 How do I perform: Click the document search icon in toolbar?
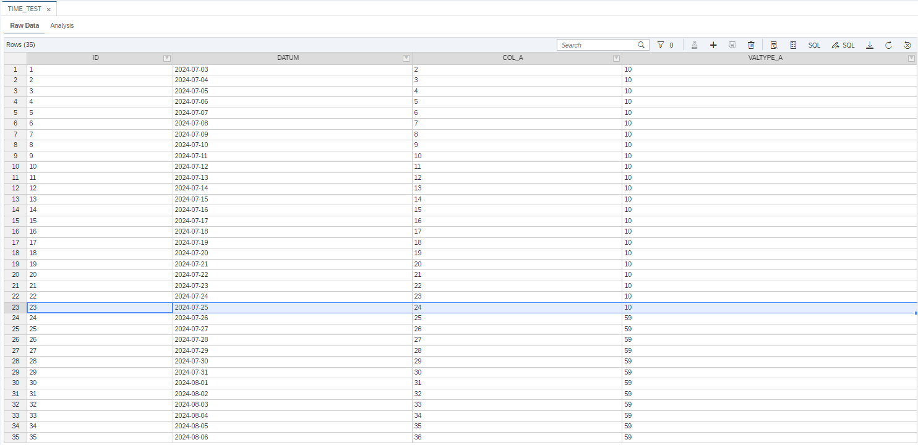coord(773,45)
